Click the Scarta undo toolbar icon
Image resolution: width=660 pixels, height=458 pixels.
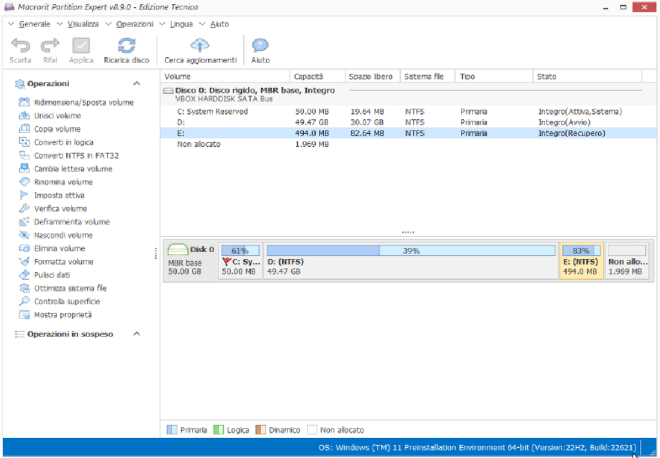20,46
